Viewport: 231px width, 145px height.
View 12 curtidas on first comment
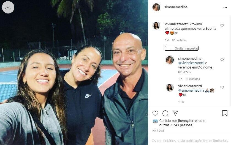(179, 40)
